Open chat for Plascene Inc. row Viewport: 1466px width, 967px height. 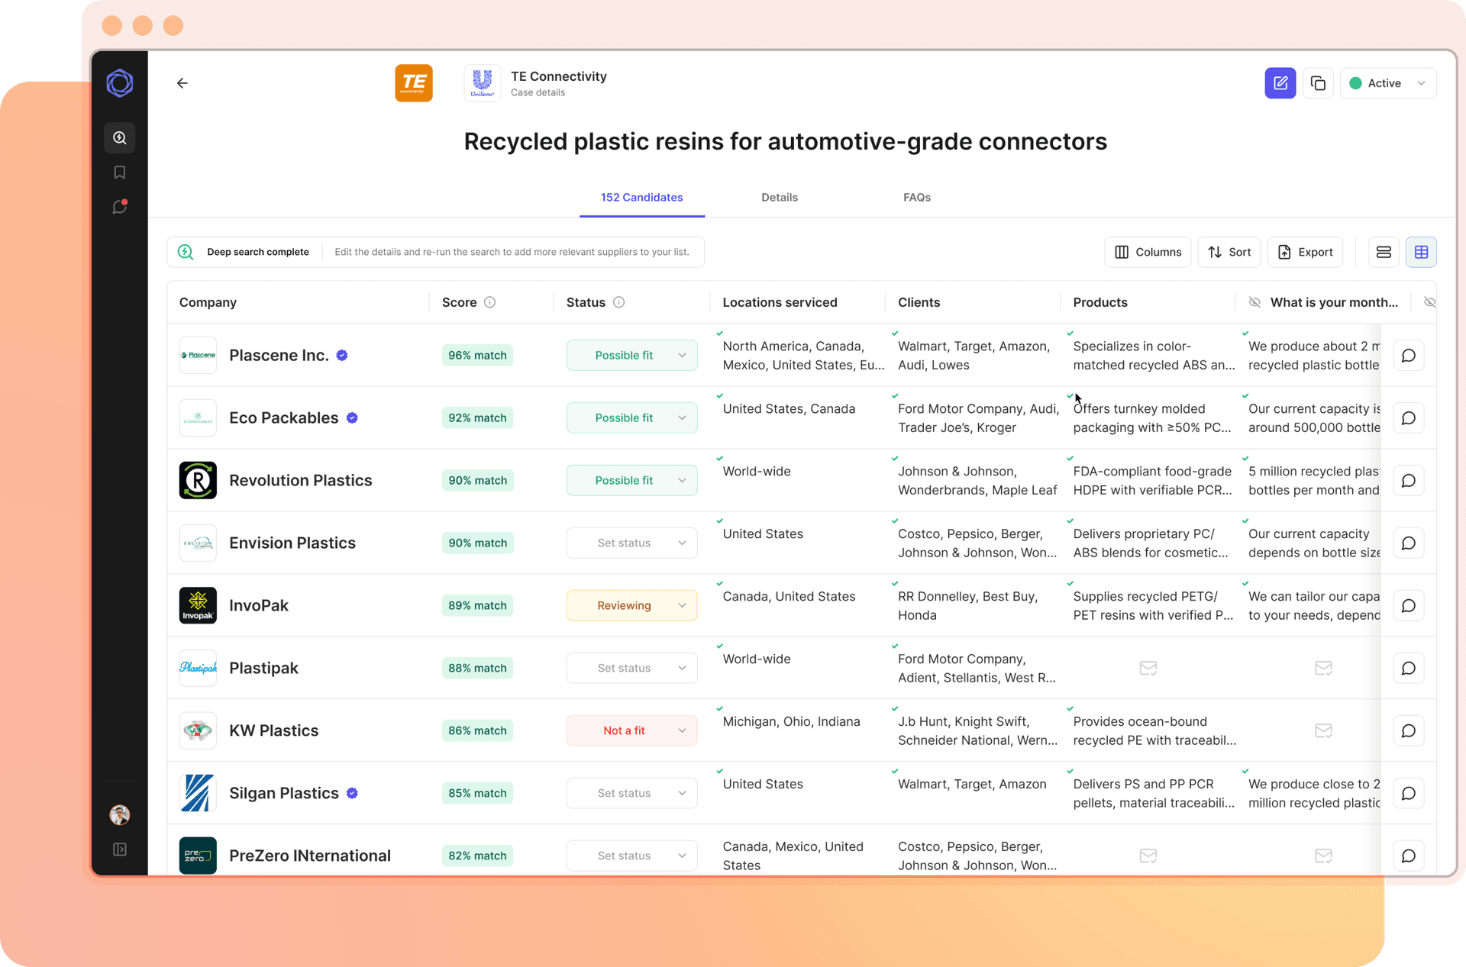tap(1409, 355)
